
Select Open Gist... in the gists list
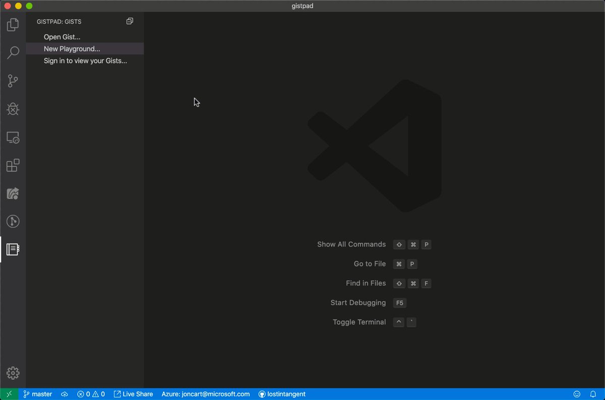[x=85, y=37]
